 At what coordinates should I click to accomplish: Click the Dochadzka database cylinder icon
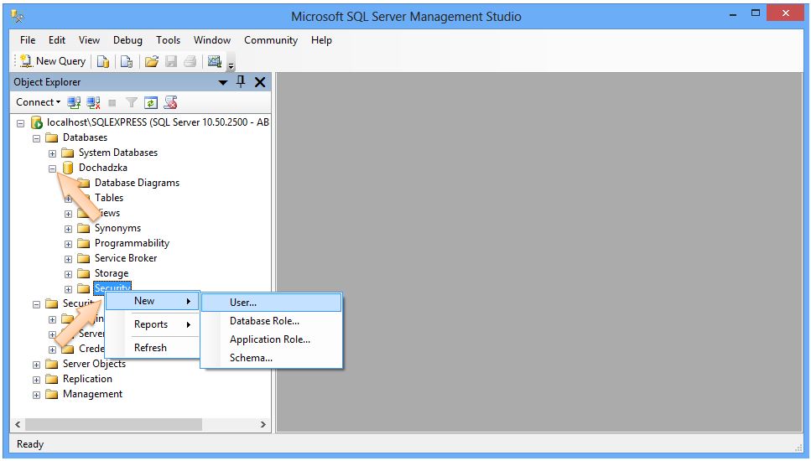pos(67,168)
